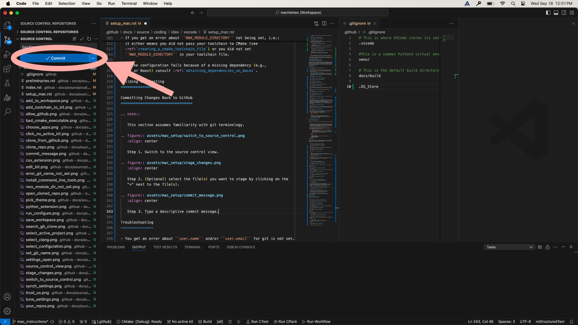
Task: Open the Testing beaker view
Action: 7,83
